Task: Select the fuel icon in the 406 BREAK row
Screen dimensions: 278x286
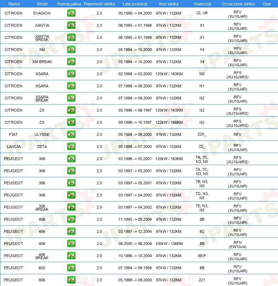Action: (x=71, y=256)
